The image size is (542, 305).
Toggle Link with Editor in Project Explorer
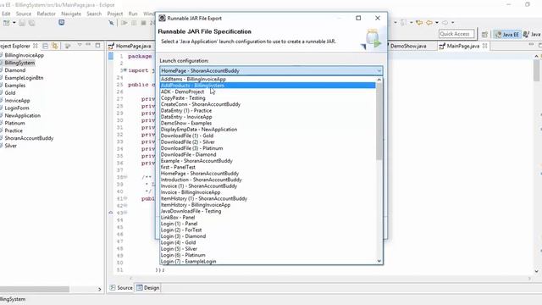tap(54, 46)
